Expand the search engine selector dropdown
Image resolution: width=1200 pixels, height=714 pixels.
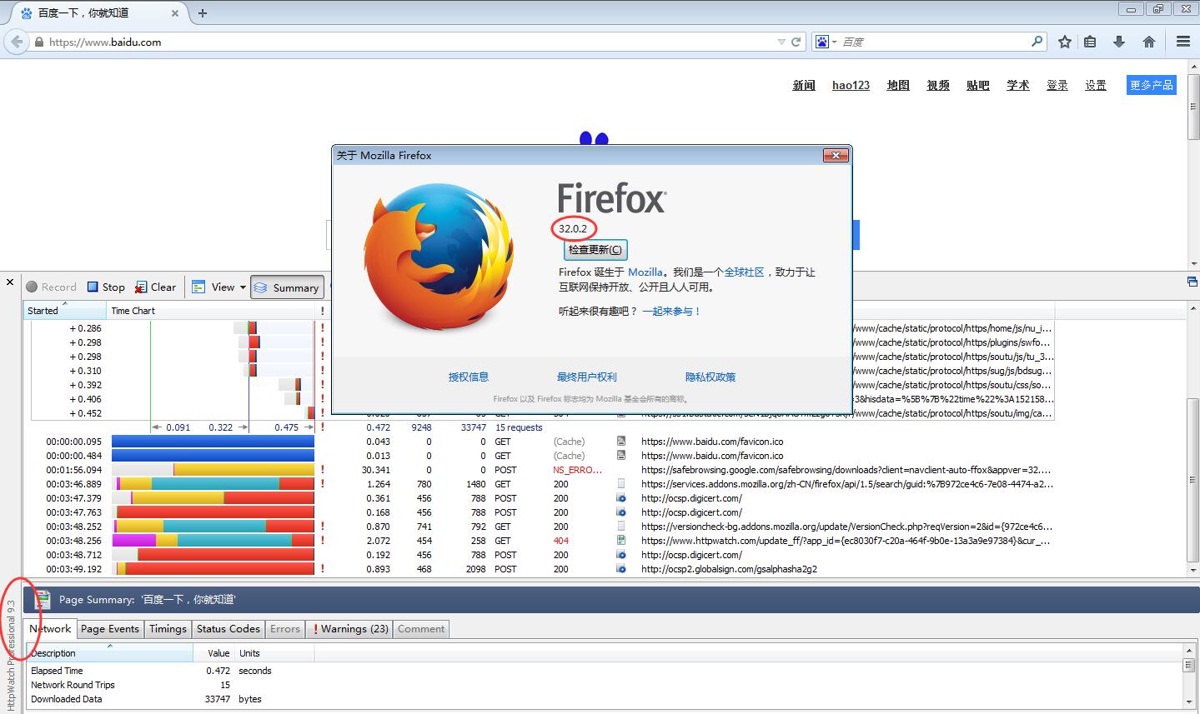click(x=826, y=42)
